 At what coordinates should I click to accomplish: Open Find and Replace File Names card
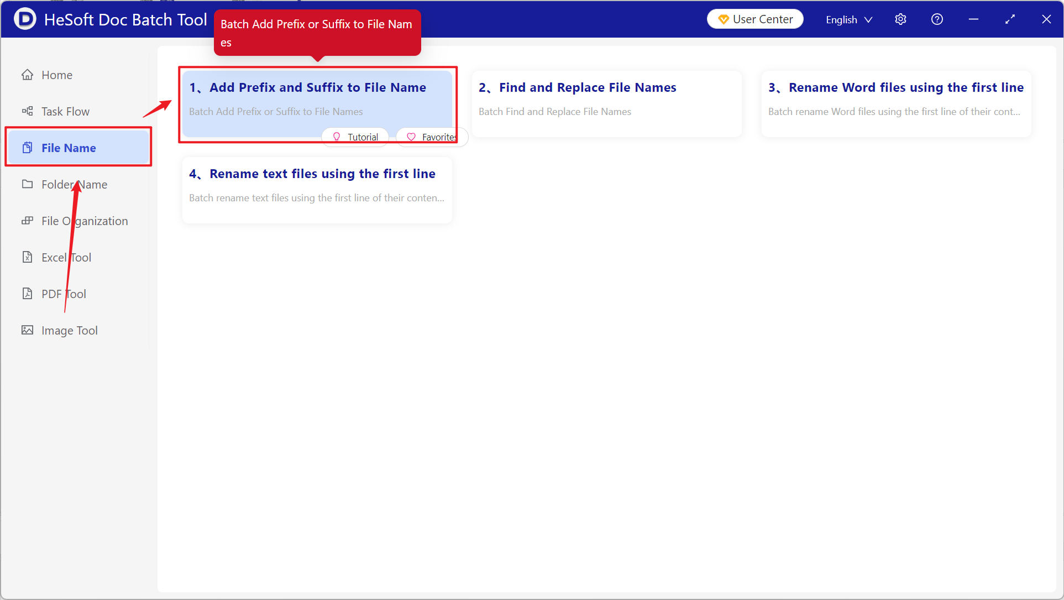point(607,103)
